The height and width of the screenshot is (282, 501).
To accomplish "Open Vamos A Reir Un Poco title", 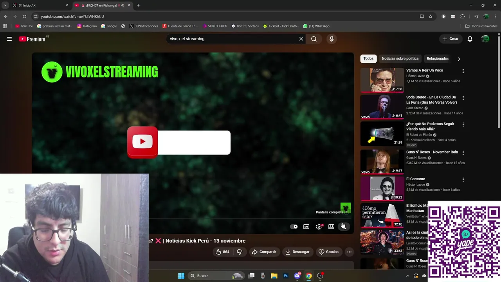I will point(425,70).
